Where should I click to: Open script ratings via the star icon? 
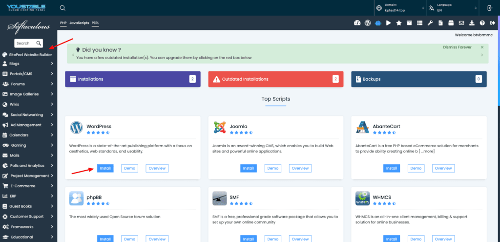click(x=398, y=23)
